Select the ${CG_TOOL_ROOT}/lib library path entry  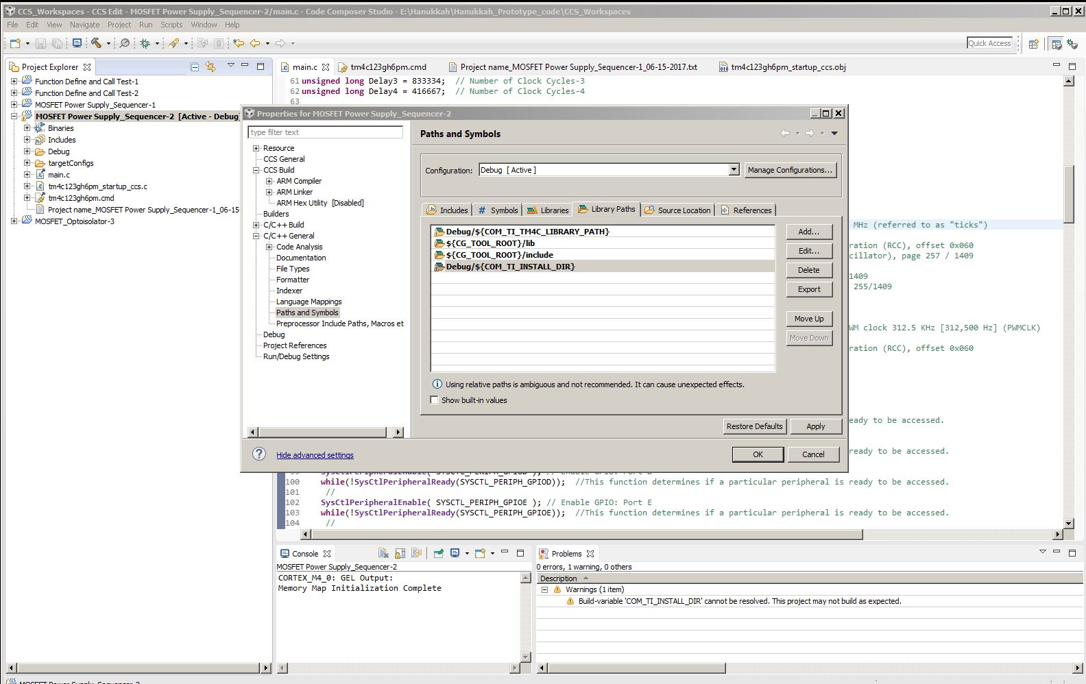[x=490, y=243]
